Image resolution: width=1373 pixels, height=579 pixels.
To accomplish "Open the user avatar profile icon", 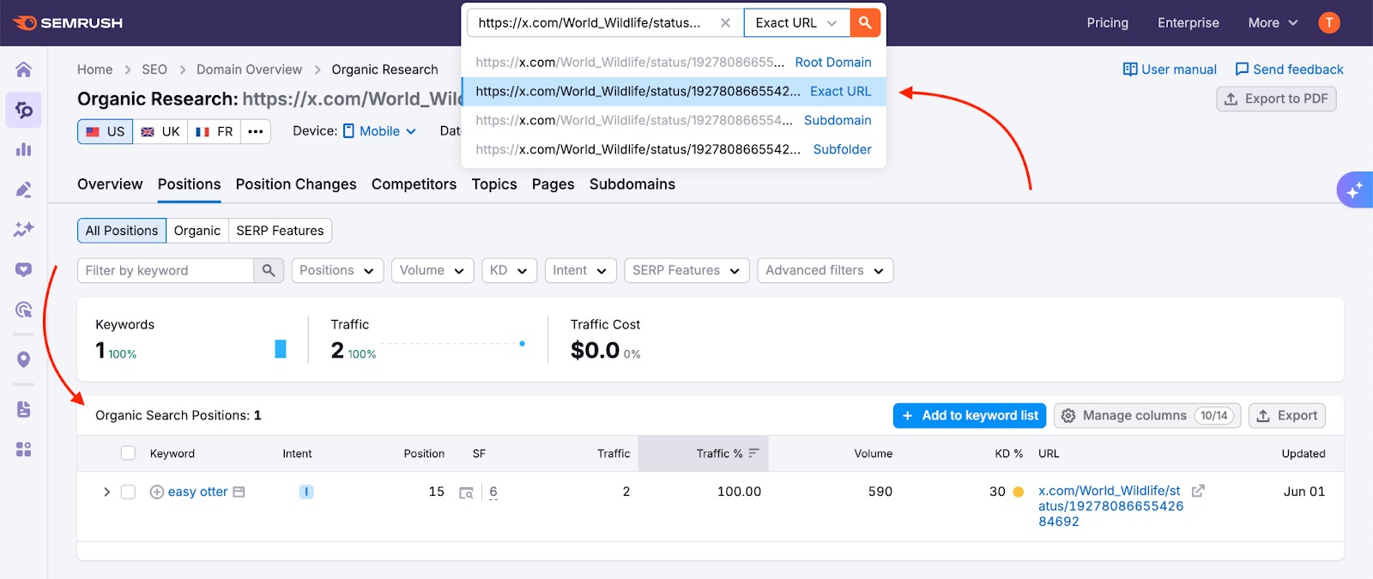I will click(1328, 23).
